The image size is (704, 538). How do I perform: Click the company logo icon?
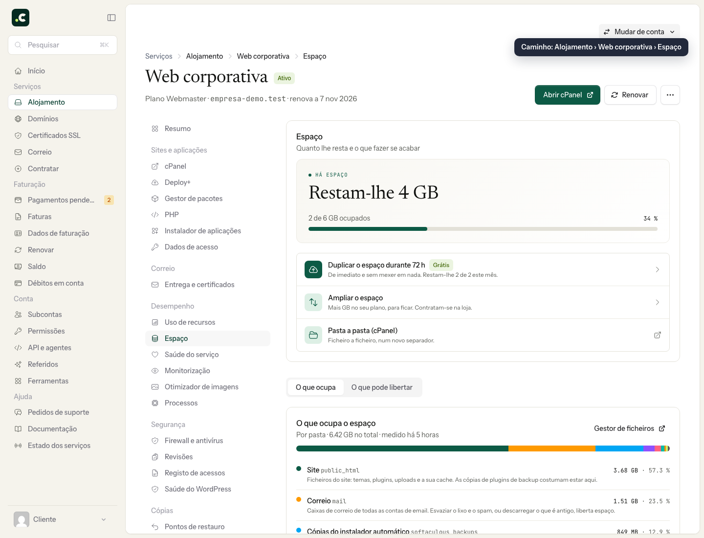[x=21, y=18]
